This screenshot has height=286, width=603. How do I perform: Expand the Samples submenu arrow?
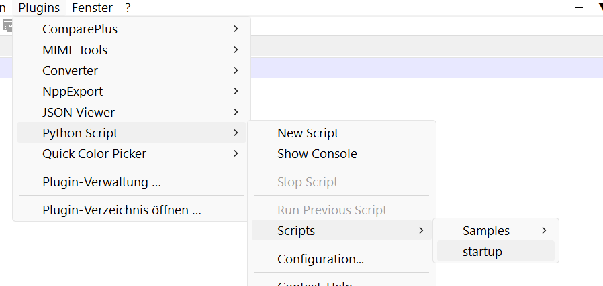coord(544,231)
